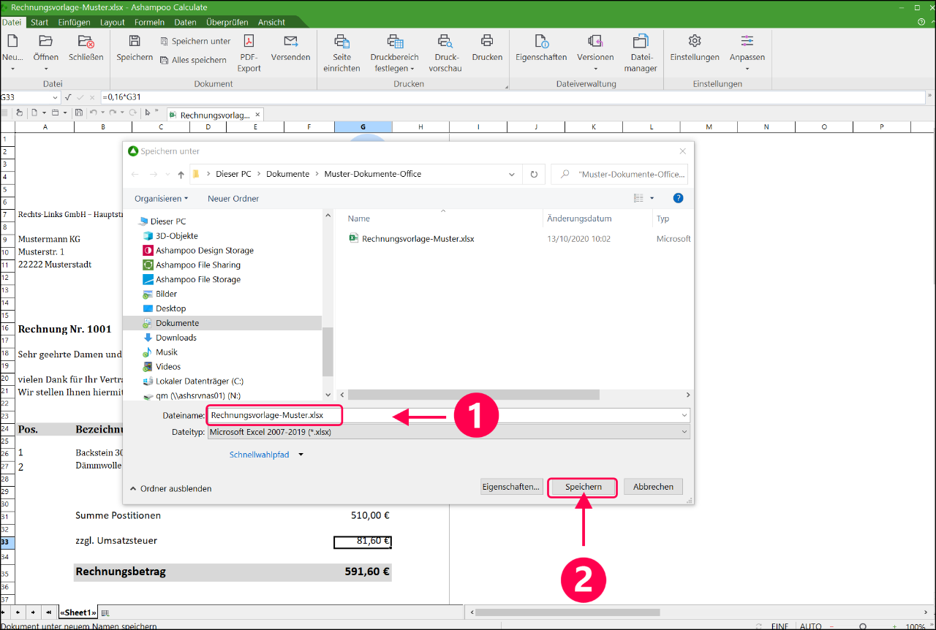936x630 pixels.
Task: Click the add sheet icon next to Sheet1
Action: click(x=105, y=612)
